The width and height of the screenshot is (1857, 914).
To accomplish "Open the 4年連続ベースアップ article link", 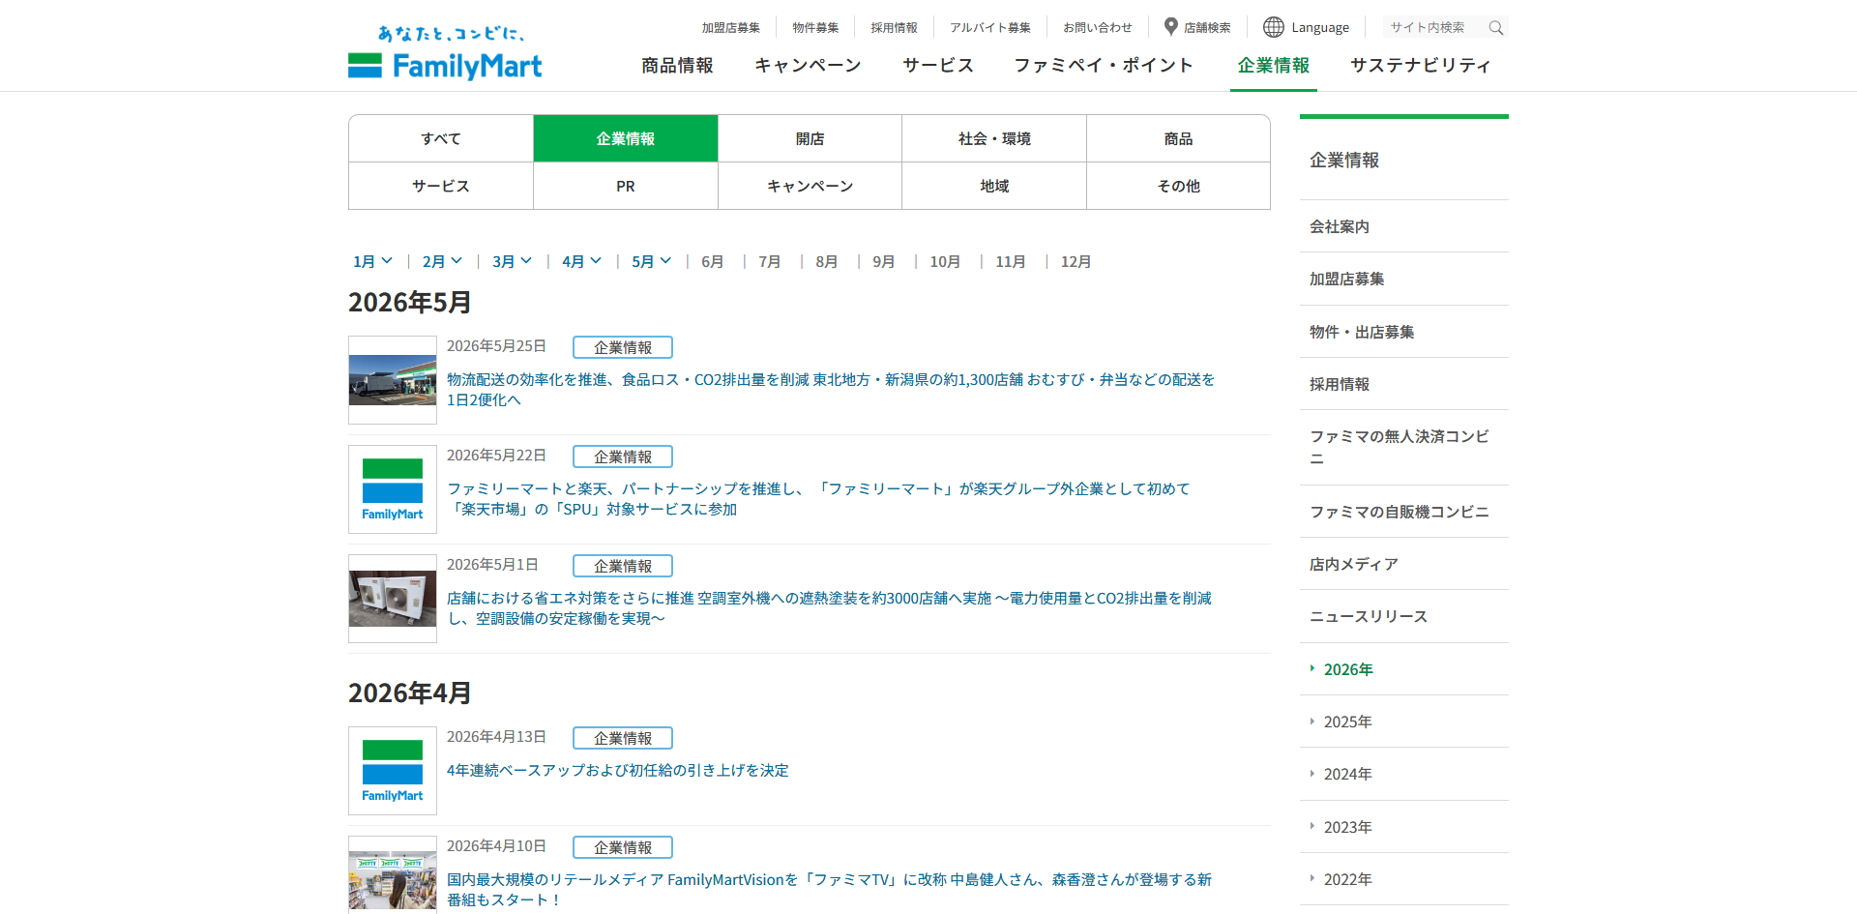I will 618,770.
